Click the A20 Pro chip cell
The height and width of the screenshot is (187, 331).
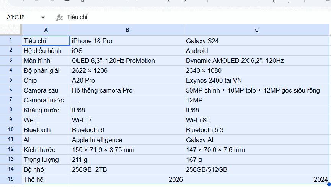click(x=127, y=80)
